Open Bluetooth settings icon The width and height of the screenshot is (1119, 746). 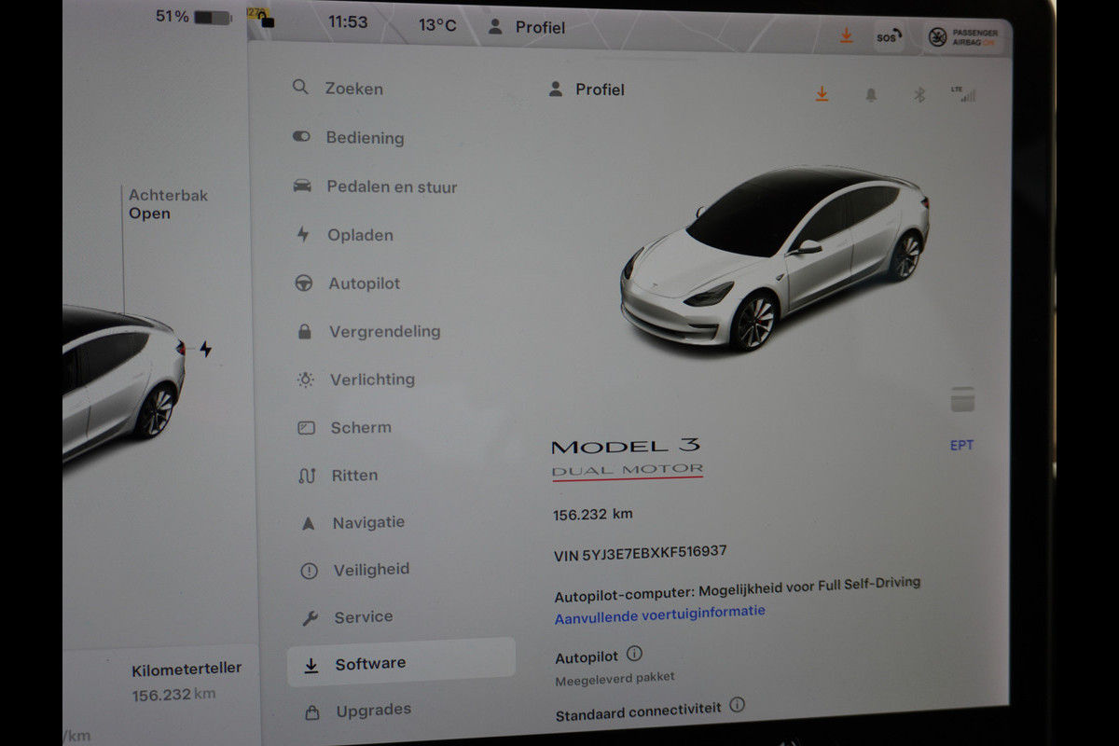(919, 94)
